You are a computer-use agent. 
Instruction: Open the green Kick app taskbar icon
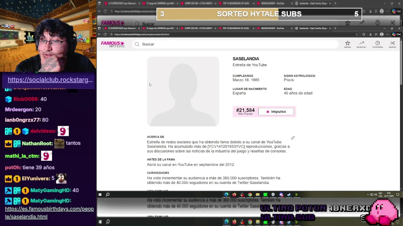265,195
